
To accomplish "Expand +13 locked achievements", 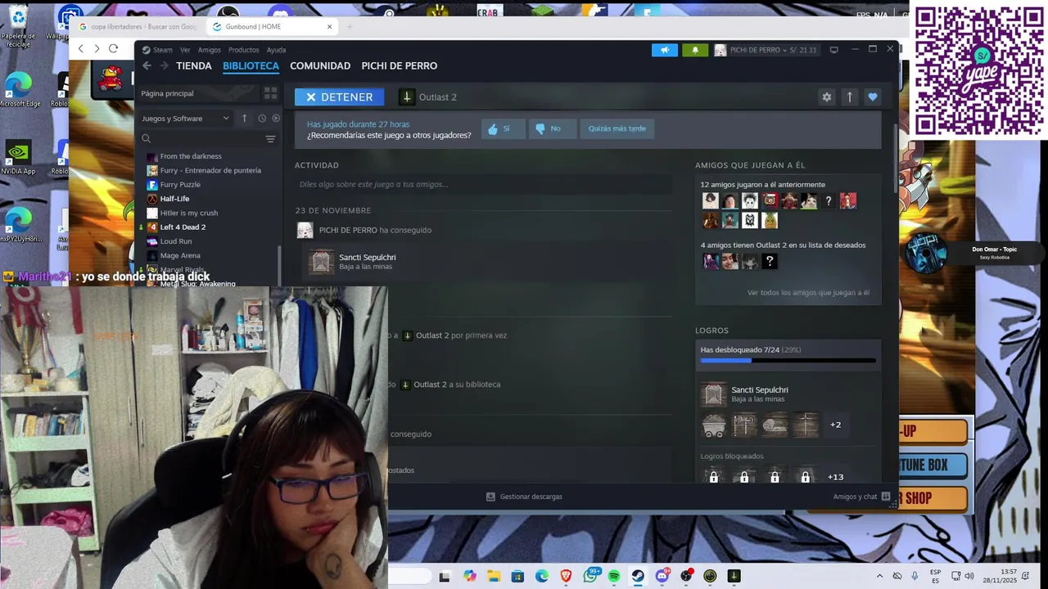I will tap(835, 477).
